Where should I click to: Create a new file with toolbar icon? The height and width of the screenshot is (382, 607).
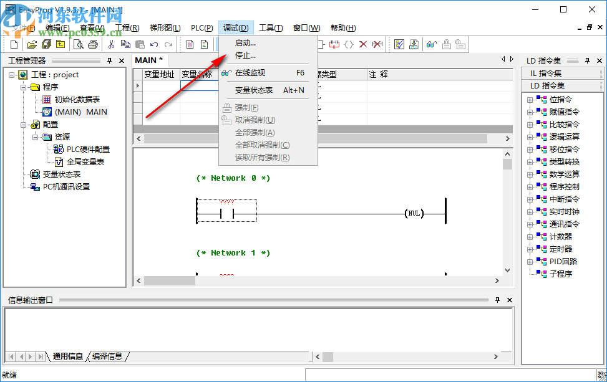[x=14, y=44]
